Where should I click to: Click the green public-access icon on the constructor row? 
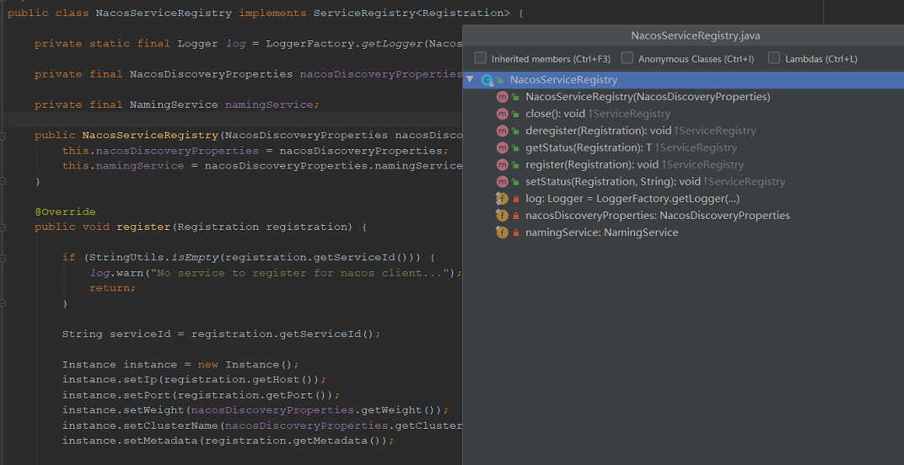coord(516,97)
